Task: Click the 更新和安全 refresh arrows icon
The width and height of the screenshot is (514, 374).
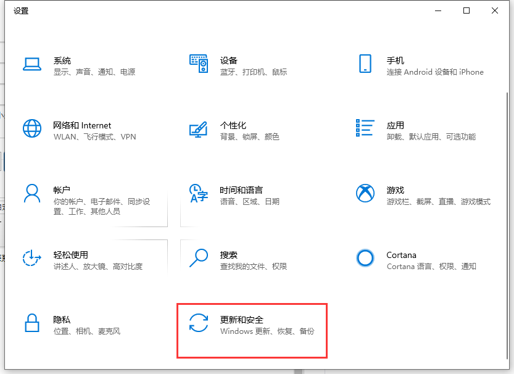Action: [199, 323]
